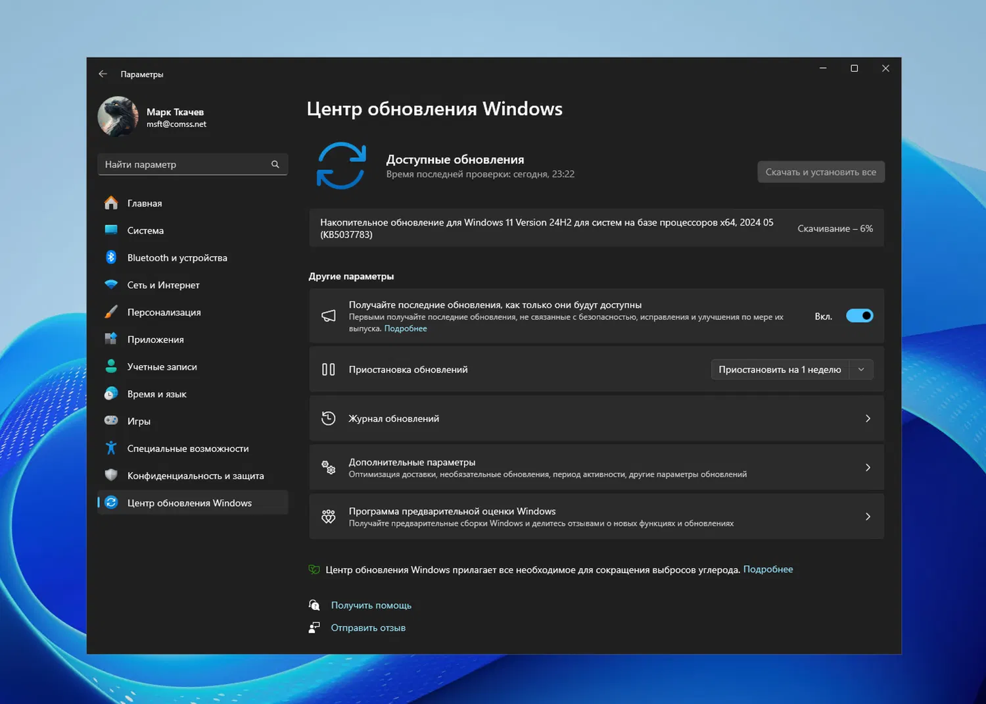Click the Время и язык clock icon

[111, 394]
